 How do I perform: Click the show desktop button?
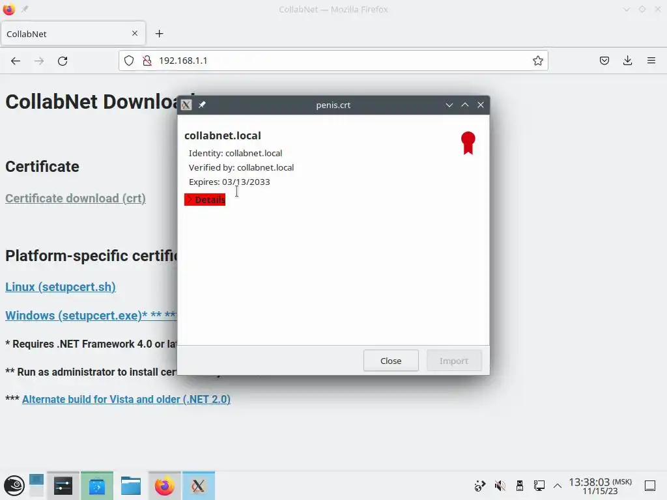pos(649,486)
